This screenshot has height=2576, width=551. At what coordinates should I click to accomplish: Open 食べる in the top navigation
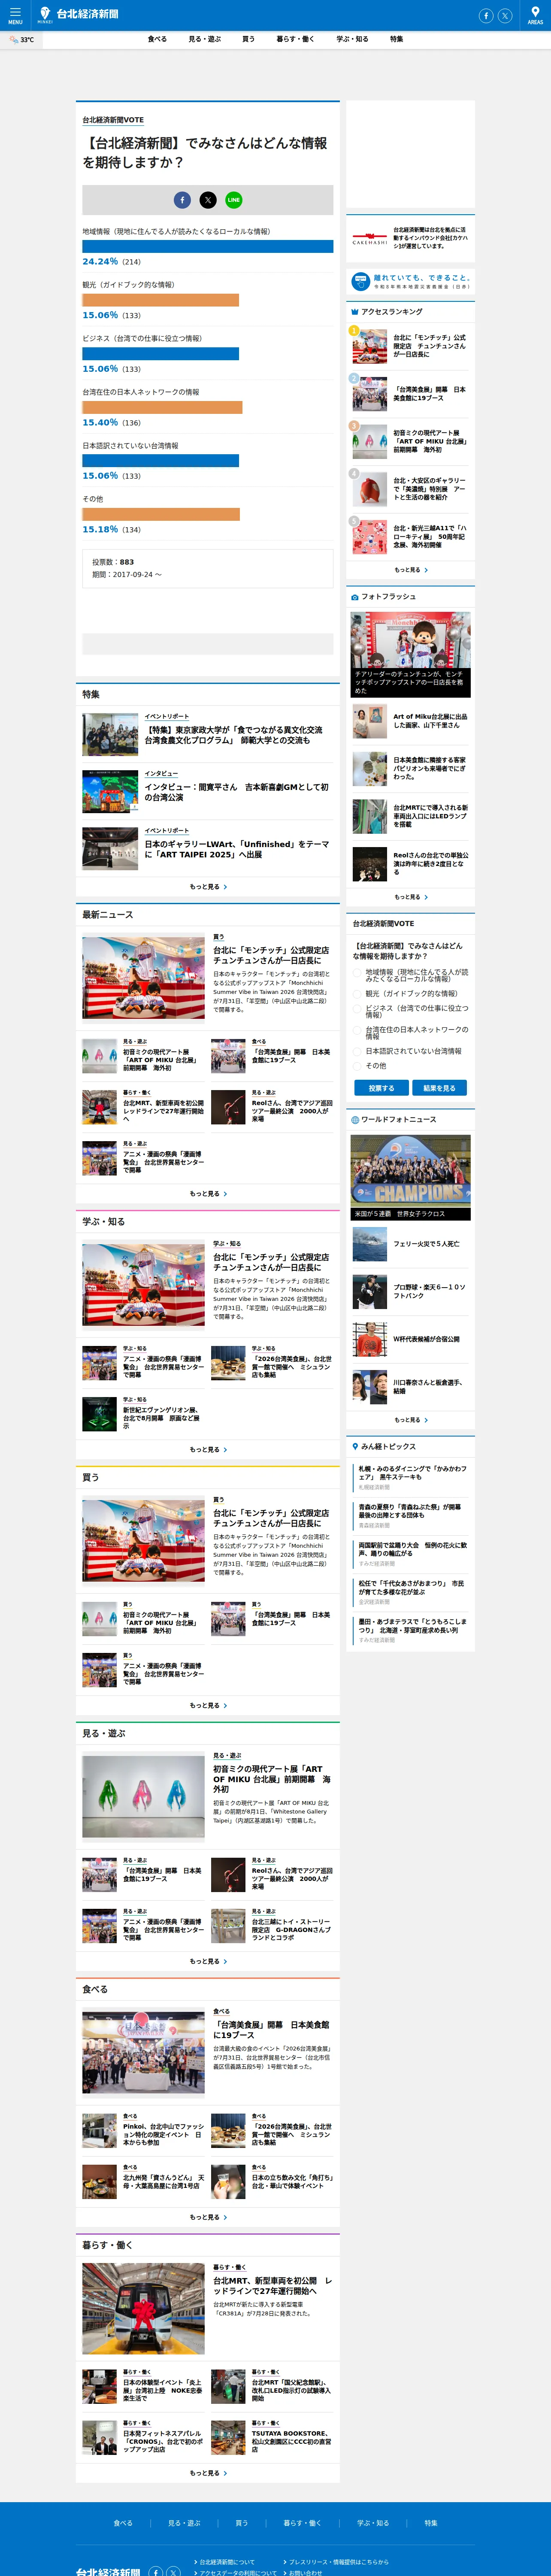(157, 39)
